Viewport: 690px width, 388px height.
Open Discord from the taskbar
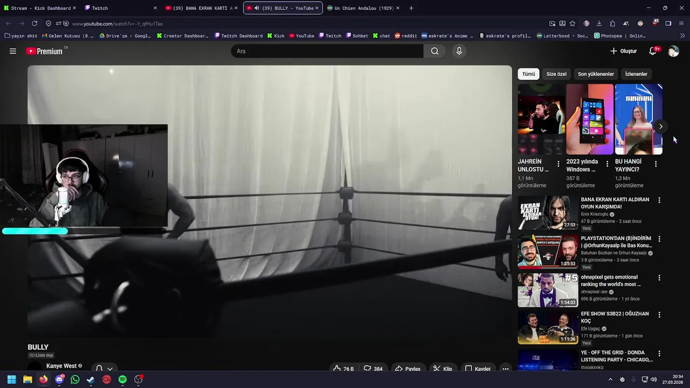pos(59,379)
